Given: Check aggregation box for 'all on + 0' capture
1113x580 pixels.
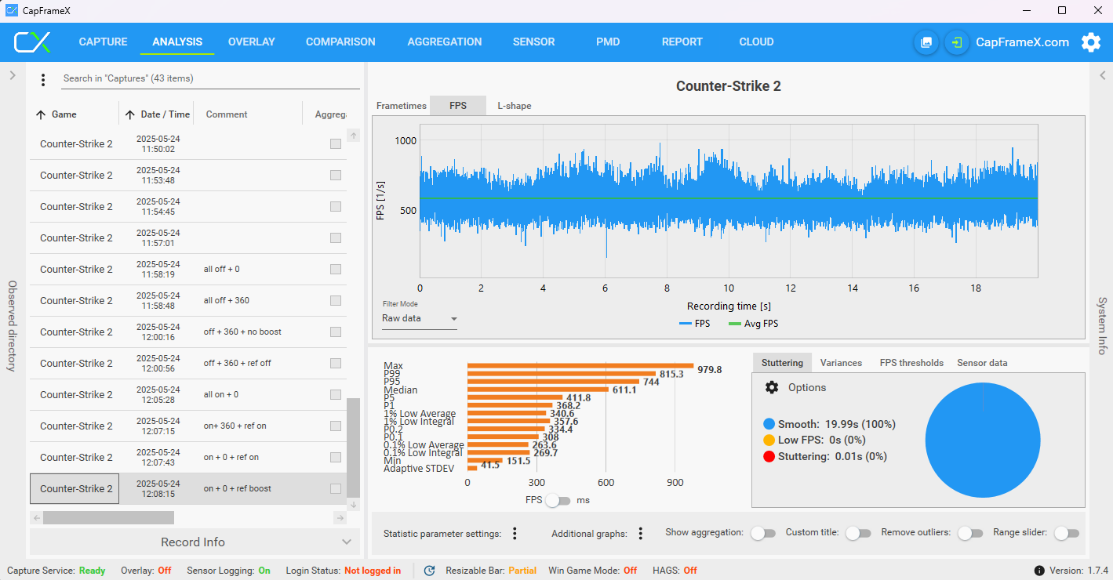Looking at the screenshot, I should 336,394.
